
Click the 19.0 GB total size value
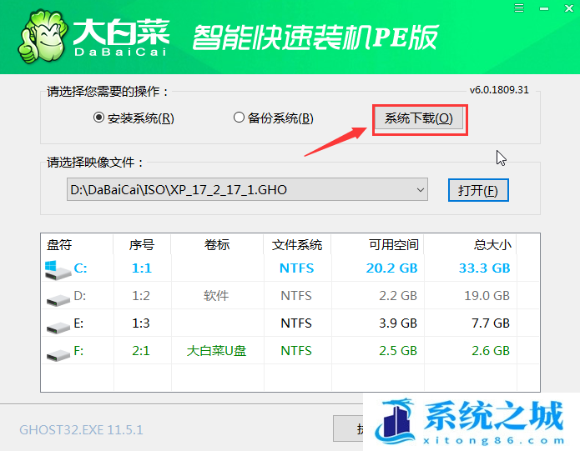487,295
